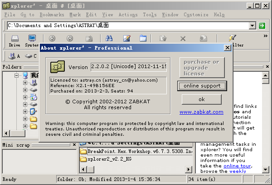This screenshot has height=185, width=272.
Task: Click purchase or upgrade license button
Action: click(x=202, y=68)
